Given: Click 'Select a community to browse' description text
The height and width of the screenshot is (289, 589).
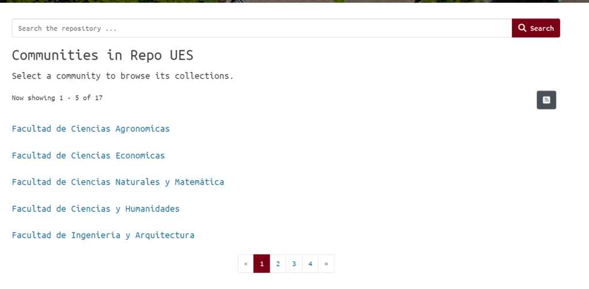Looking at the screenshot, I should pos(123,76).
